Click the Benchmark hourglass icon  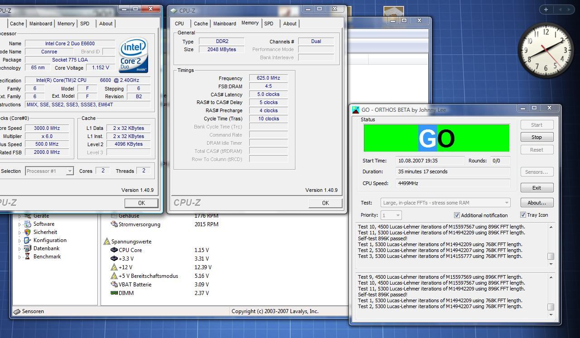(27, 257)
